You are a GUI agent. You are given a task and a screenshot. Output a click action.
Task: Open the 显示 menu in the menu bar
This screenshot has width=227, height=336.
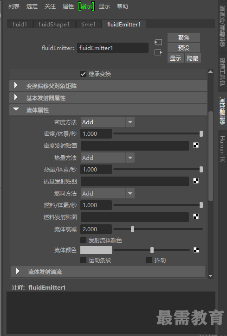[x=104, y=6]
